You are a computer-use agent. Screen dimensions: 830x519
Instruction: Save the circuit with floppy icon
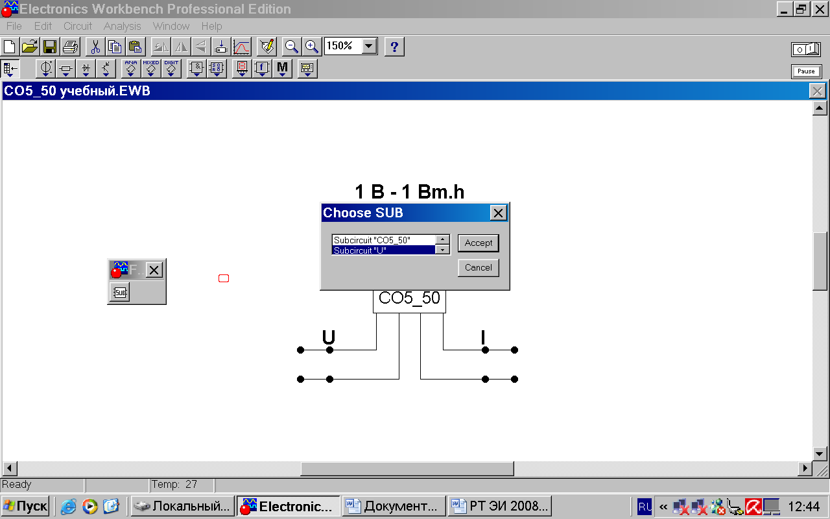pos(50,47)
